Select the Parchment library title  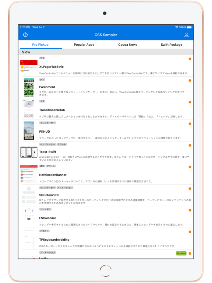click(47, 87)
